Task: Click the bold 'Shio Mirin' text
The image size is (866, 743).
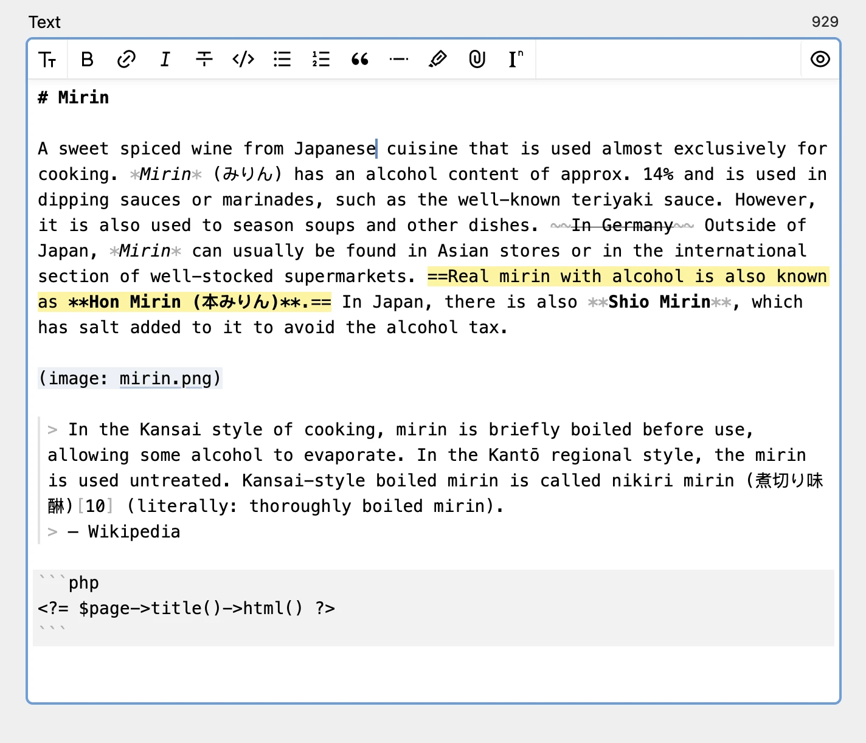Action: point(659,302)
